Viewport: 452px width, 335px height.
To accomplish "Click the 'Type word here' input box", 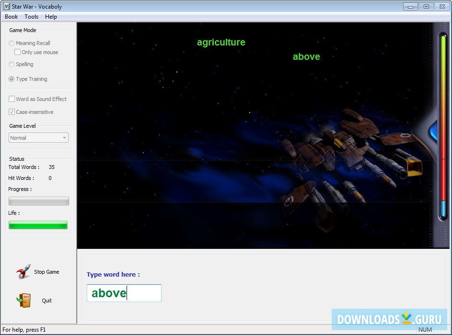I will pos(124,293).
